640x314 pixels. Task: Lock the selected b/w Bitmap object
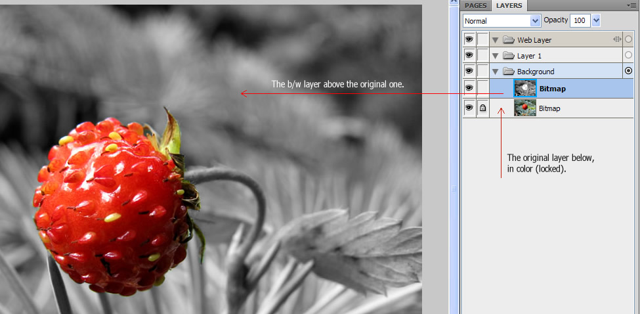pos(482,88)
